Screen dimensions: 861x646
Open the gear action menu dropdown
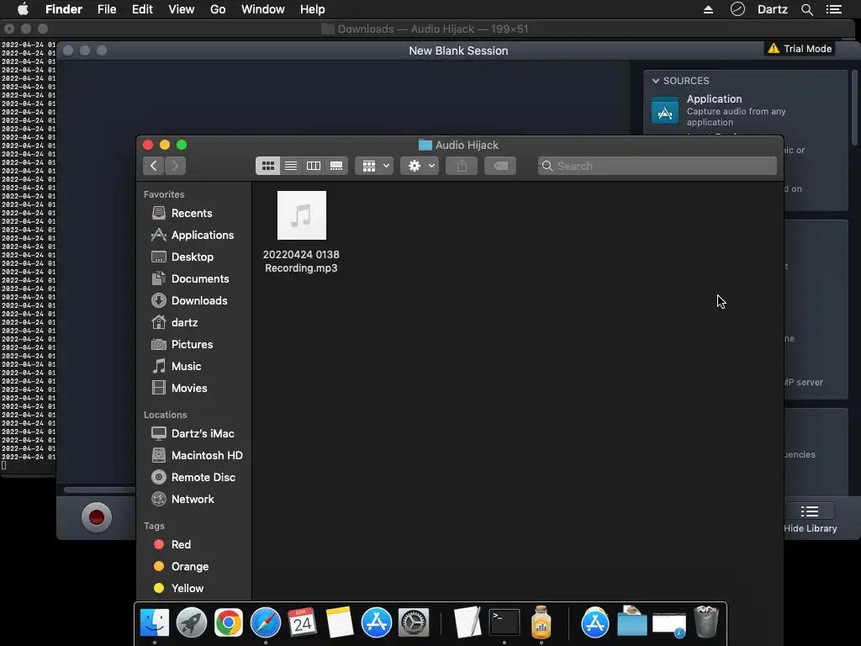420,166
